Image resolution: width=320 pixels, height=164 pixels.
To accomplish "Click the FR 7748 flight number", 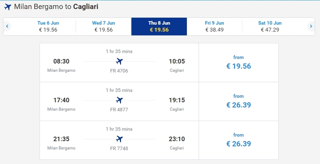I will [119, 148].
